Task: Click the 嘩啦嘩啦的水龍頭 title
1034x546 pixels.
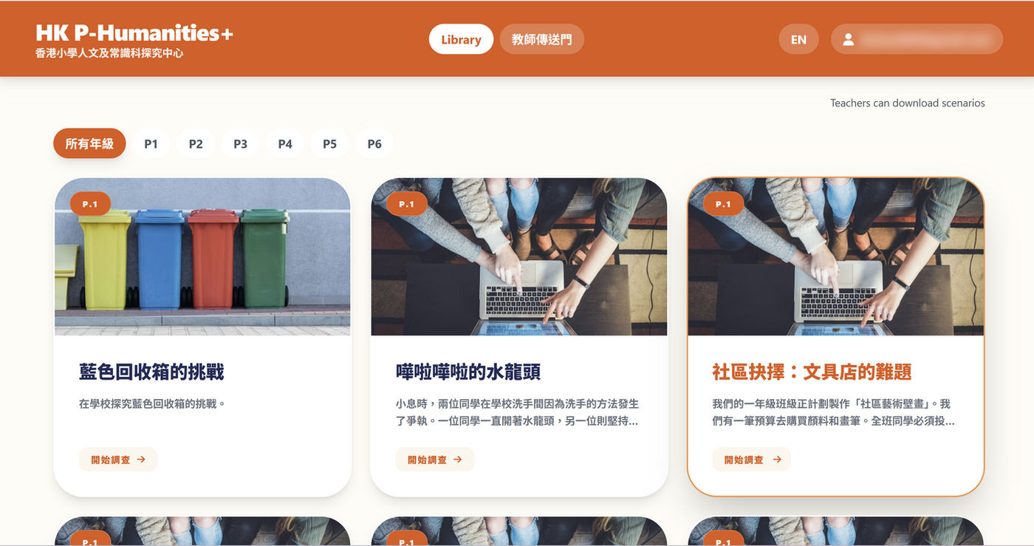Action: (x=468, y=372)
